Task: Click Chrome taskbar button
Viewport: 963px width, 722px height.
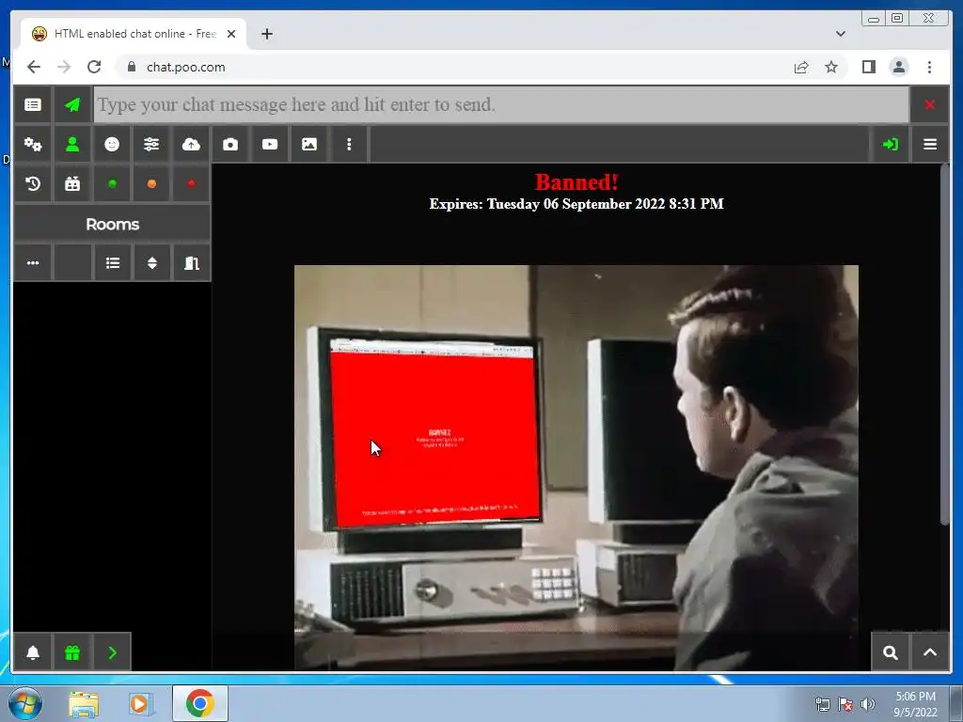Action: click(199, 703)
